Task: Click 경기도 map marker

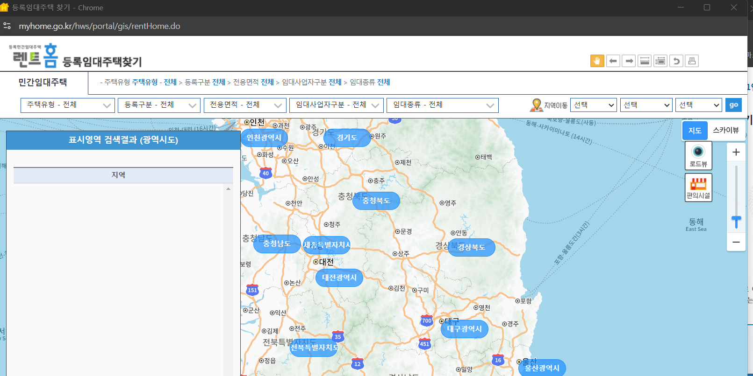Action: tap(347, 138)
